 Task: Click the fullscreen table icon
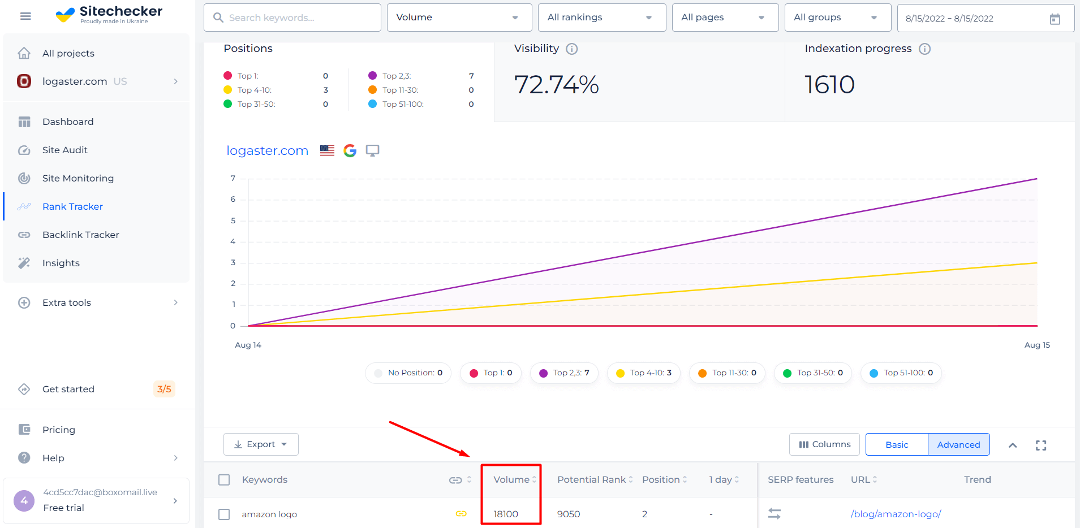(1041, 445)
